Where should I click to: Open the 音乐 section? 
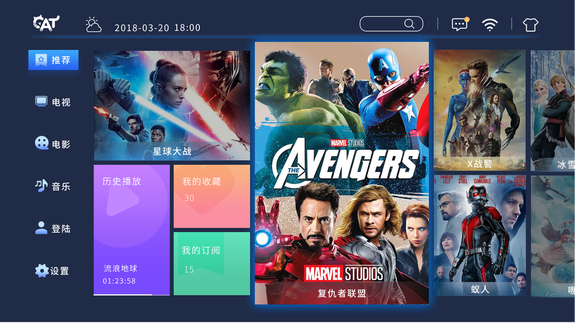point(53,186)
